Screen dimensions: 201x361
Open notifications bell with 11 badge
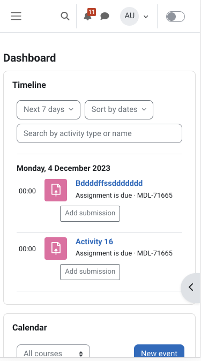tap(87, 17)
